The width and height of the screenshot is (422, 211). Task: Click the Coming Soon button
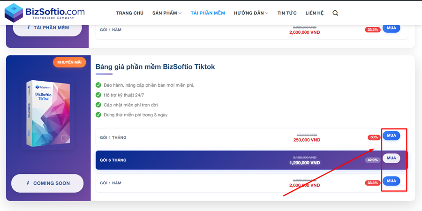(x=47, y=183)
